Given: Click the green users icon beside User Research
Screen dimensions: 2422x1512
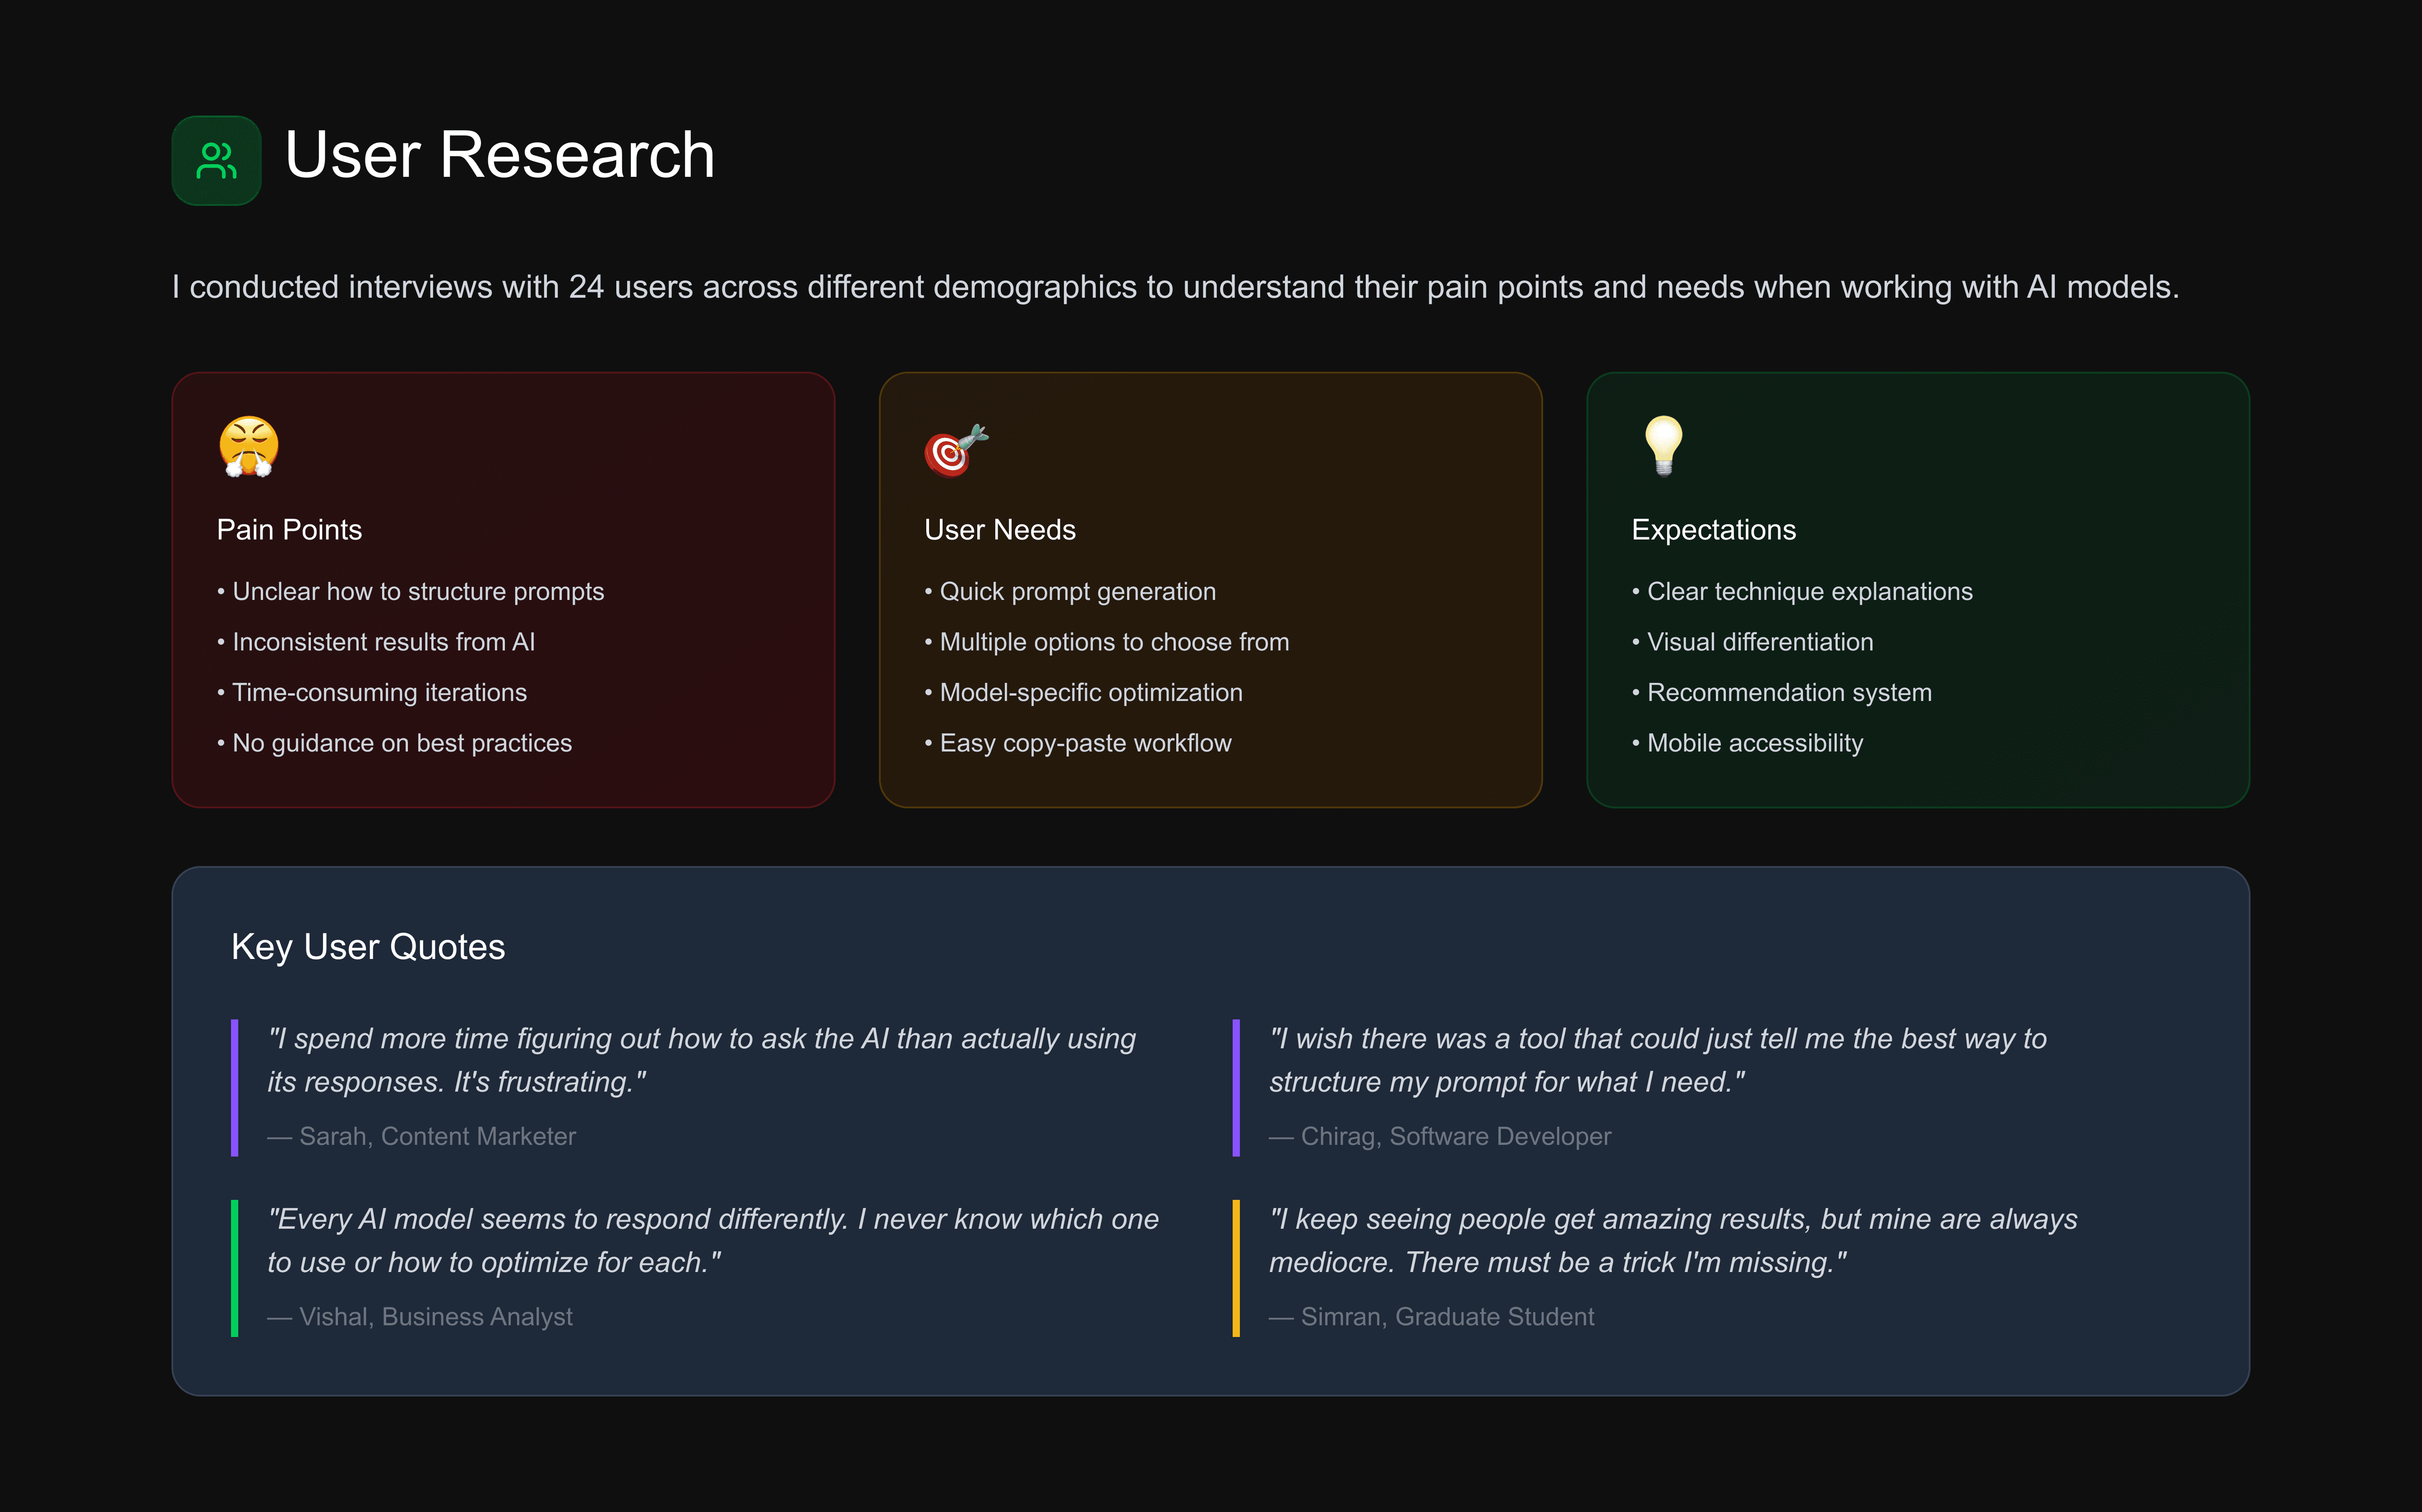Looking at the screenshot, I should [216, 160].
